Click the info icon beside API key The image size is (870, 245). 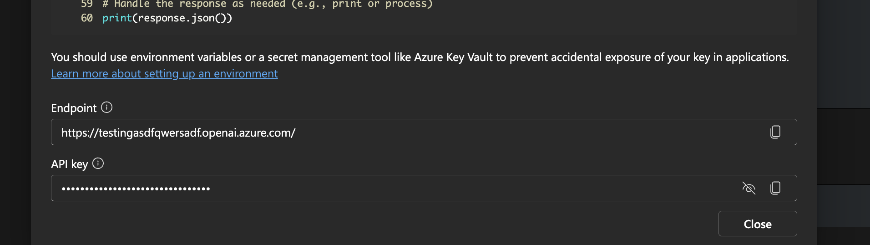[x=98, y=163]
